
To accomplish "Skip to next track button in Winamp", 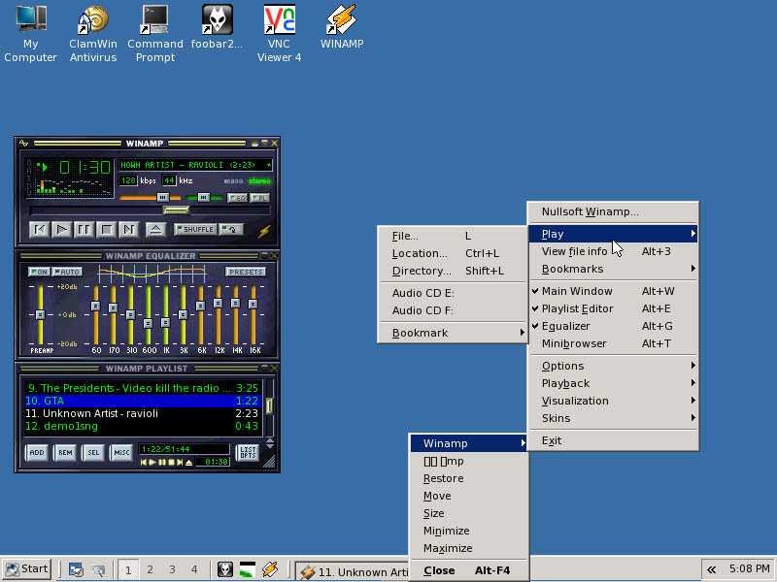I will (x=129, y=230).
